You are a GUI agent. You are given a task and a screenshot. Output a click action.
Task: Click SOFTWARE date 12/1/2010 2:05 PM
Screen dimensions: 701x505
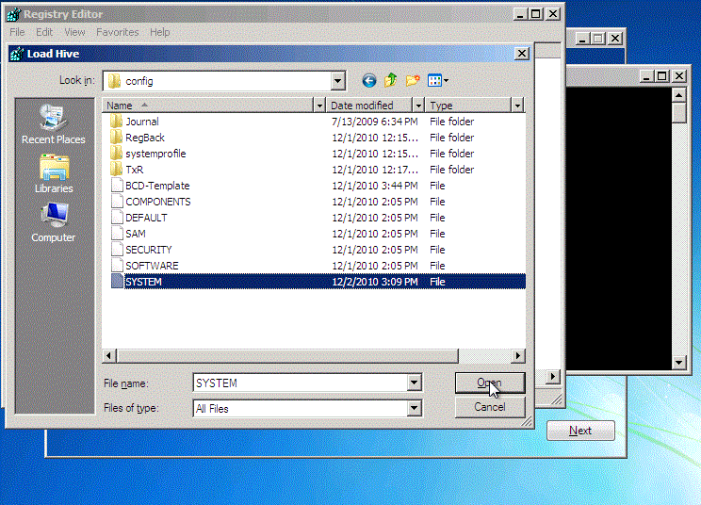pos(375,266)
